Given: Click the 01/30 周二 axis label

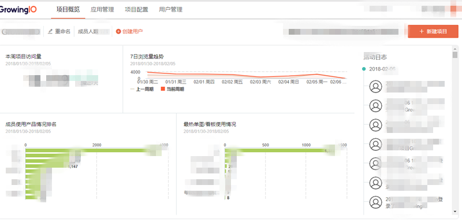Looking at the screenshot, I should [147, 82].
